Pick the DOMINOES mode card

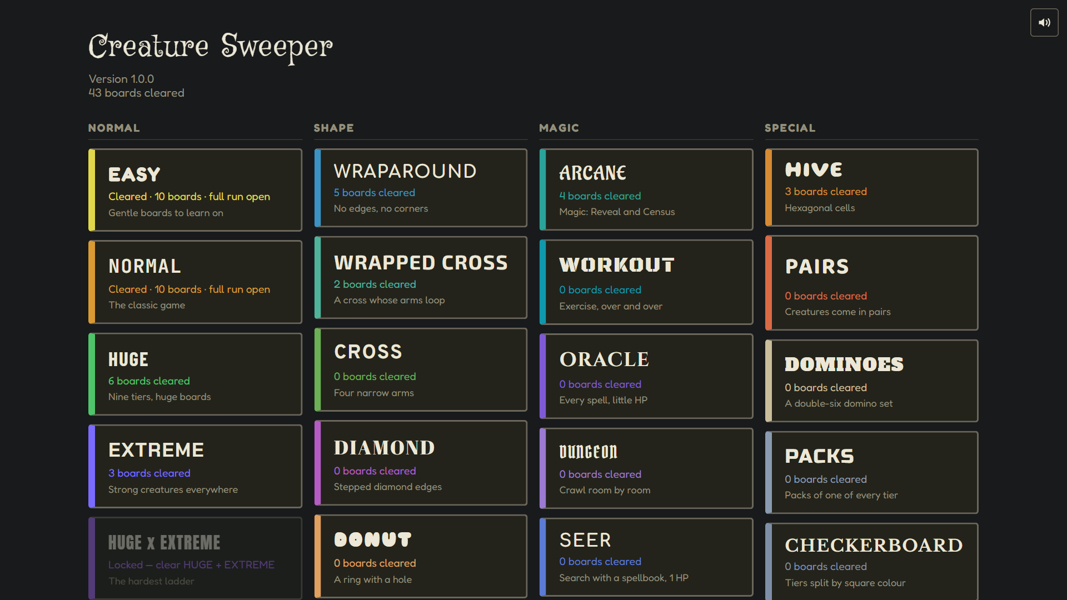[x=872, y=381]
